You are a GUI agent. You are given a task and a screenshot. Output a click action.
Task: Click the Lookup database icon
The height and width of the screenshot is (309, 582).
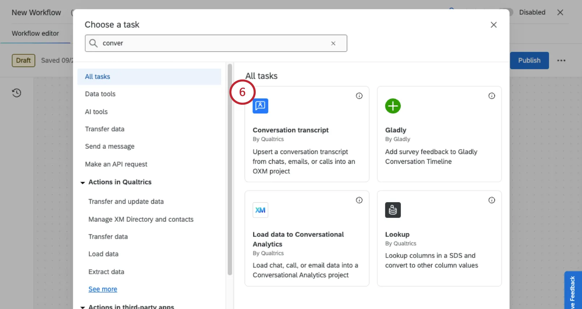[393, 210]
